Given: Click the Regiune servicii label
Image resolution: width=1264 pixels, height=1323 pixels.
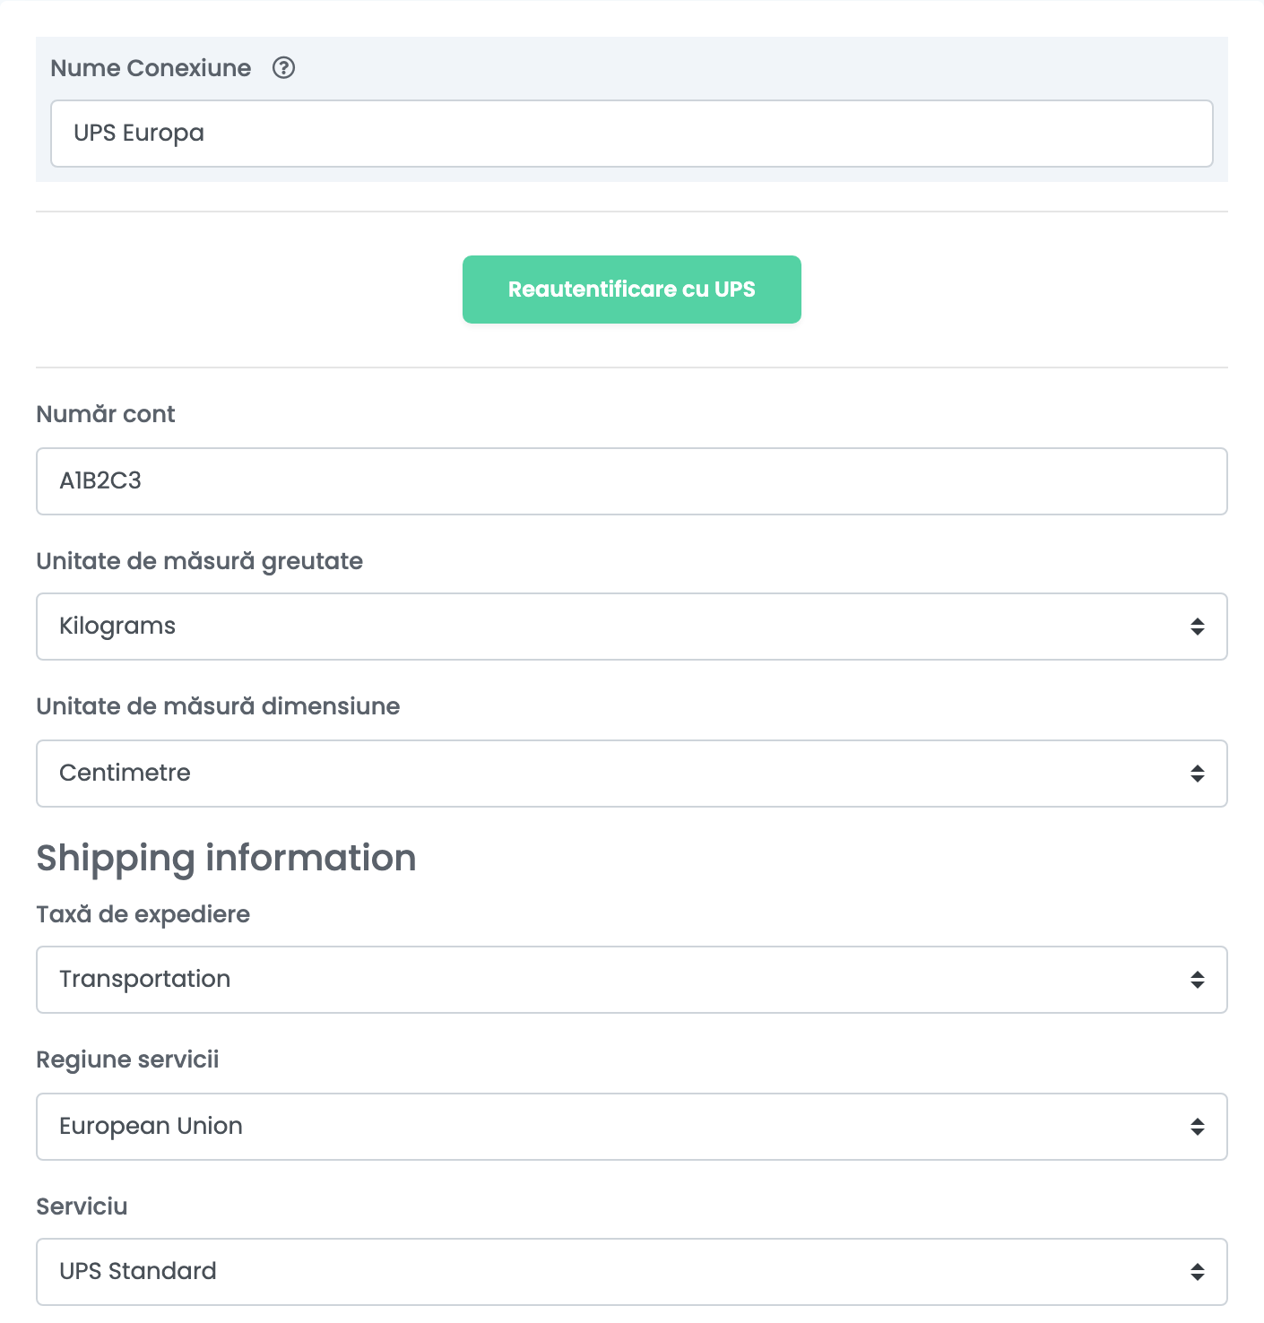Looking at the screenshot, I should pos(127,1059).
